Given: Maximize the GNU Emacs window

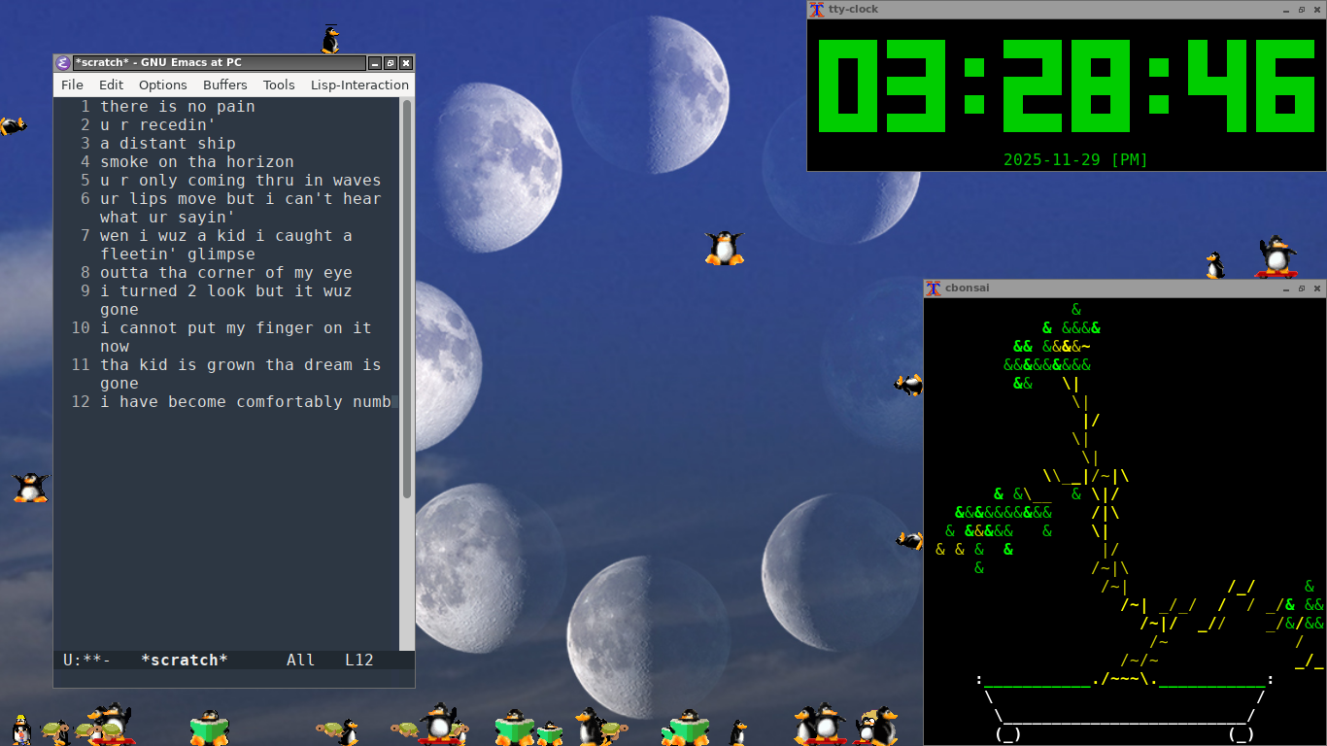Looking at the screenshot, I should tap(391, 63).
